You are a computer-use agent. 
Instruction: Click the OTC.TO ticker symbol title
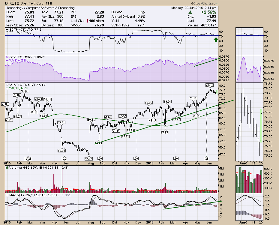click(12, 3)
